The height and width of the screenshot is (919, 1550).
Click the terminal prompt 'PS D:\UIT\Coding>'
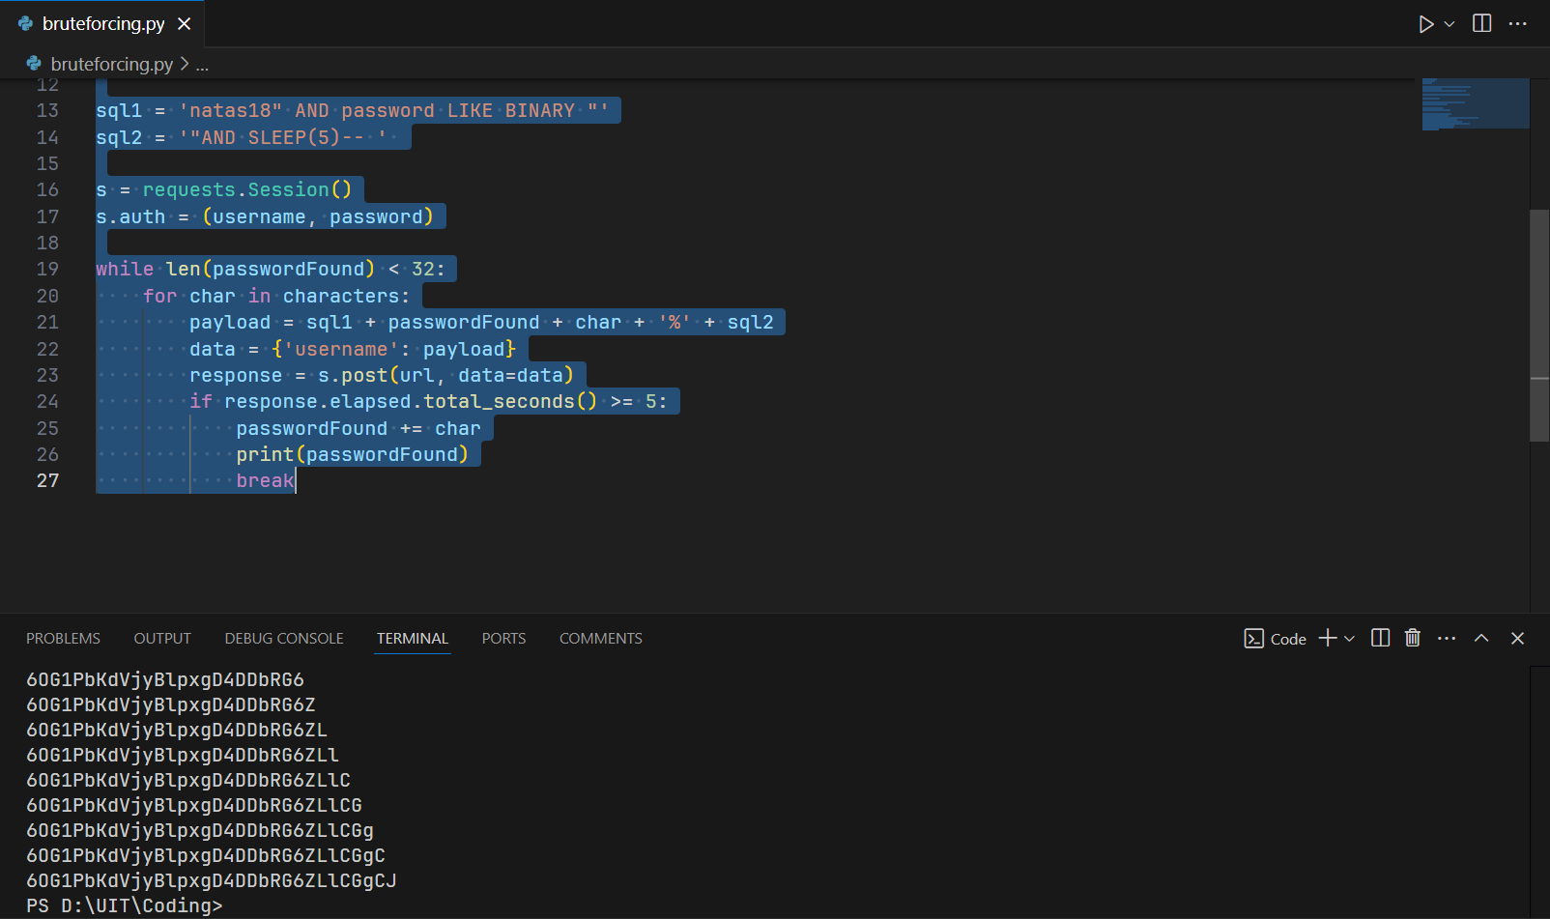[125, 905]
